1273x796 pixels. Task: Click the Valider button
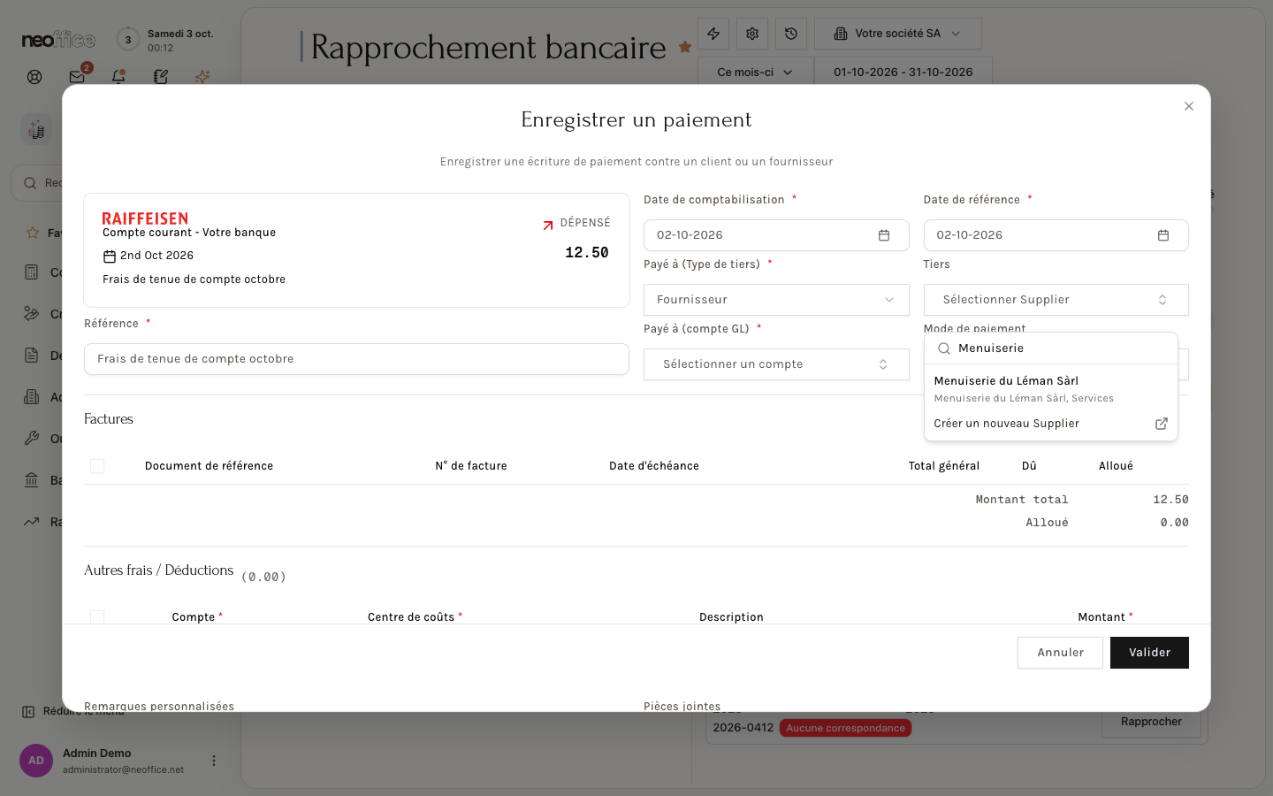1149,653
